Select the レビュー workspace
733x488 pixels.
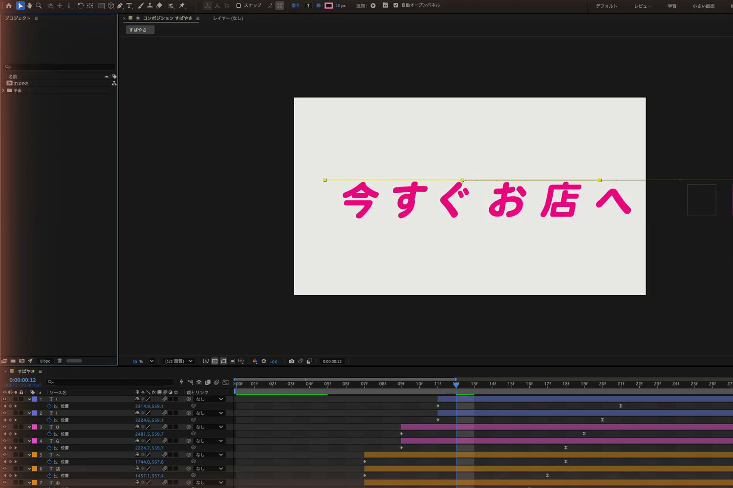click(643, 6)
